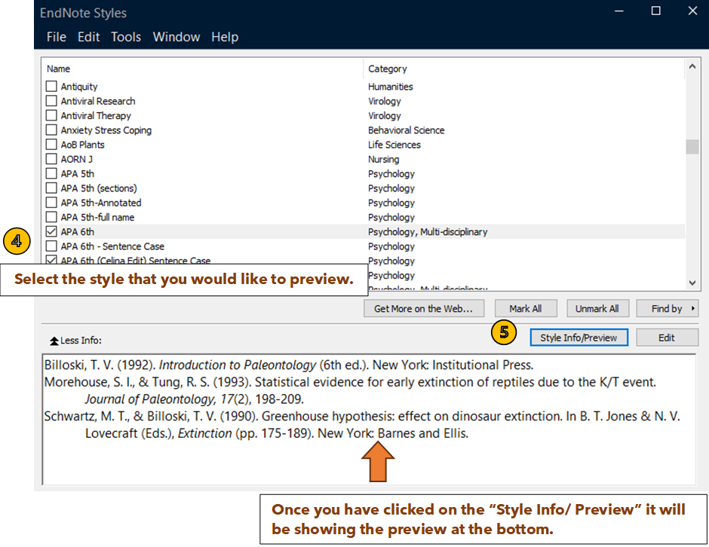
Task: Check the Anxiety Stress Coping style
Action: 50,130
